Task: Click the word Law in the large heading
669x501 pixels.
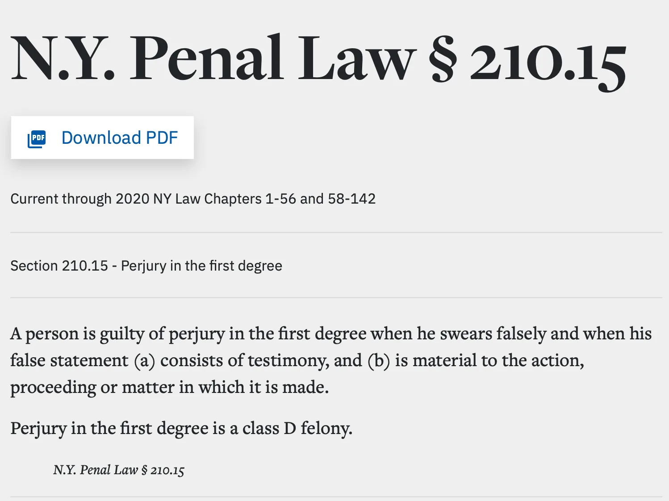Action: [357, 58]
